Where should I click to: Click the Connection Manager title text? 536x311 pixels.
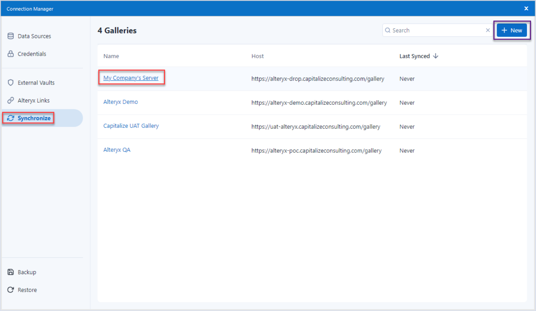click(x=30, y=9)
